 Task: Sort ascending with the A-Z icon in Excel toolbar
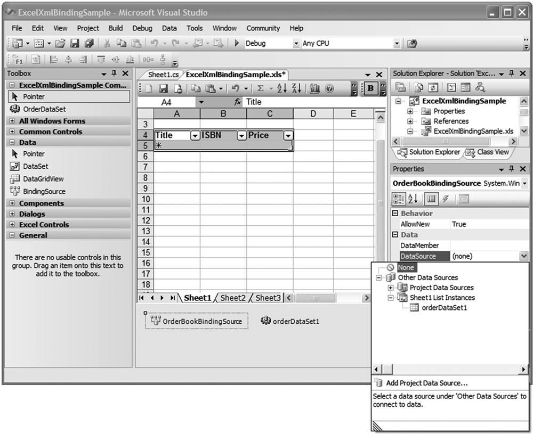pyautogui.click(x=281, y=88)
